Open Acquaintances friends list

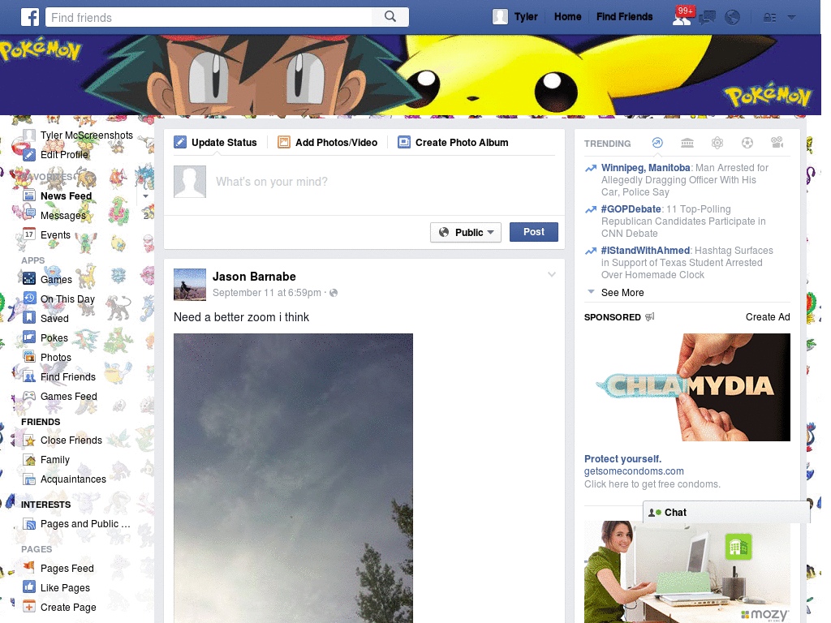(73, 479)
